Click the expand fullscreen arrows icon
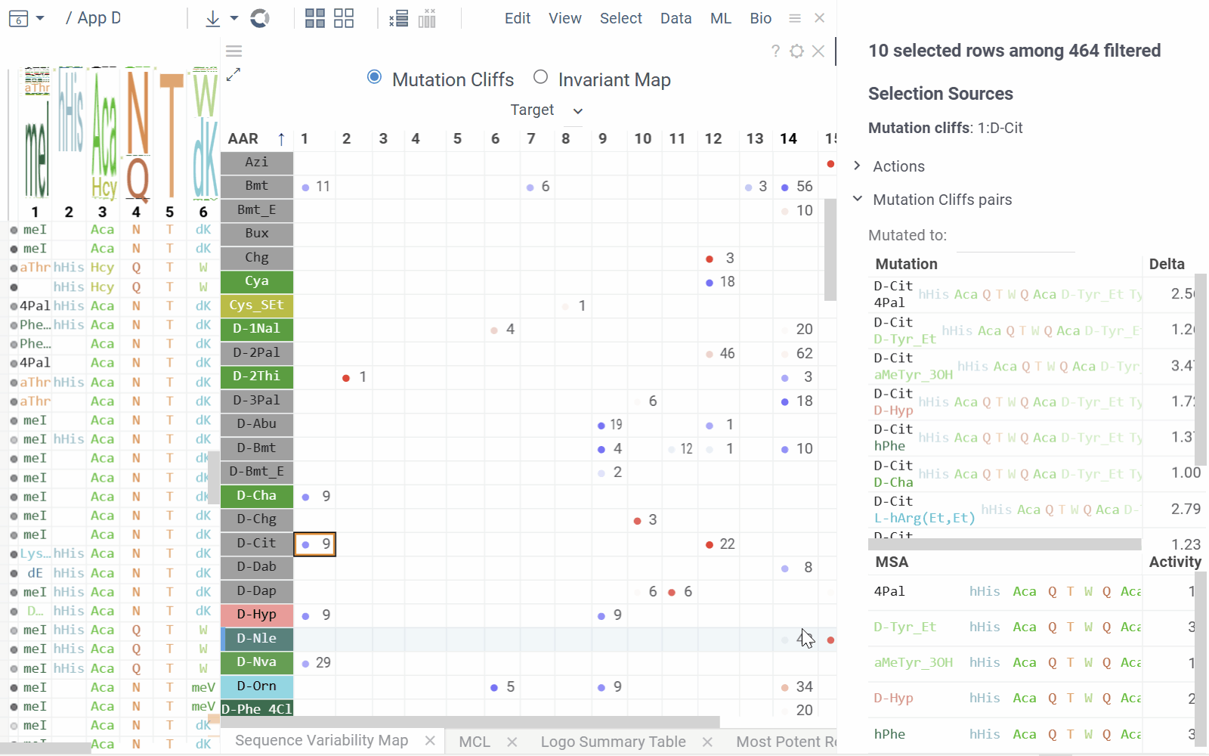 (x=233, y=75)
